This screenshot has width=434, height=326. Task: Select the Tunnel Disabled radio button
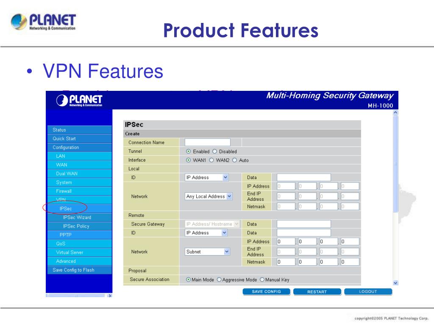(x=214, y=152)
